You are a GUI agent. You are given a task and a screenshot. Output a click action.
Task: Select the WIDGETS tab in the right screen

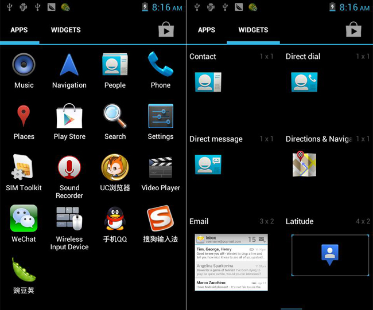pyautogui.click(x=253, y=30)
